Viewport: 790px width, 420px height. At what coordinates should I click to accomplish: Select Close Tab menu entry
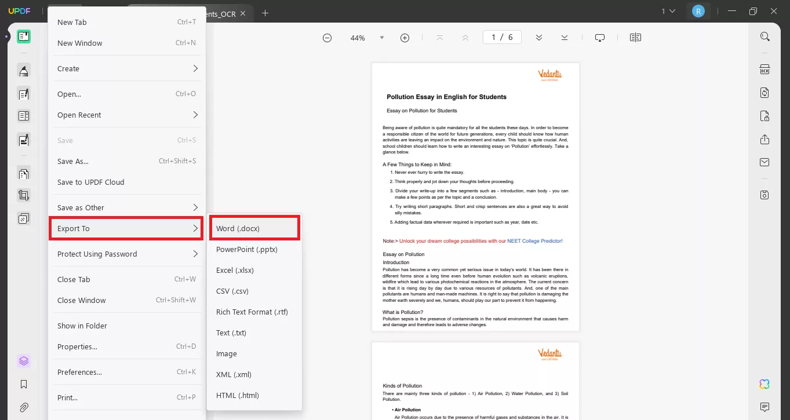coord(127,279)
